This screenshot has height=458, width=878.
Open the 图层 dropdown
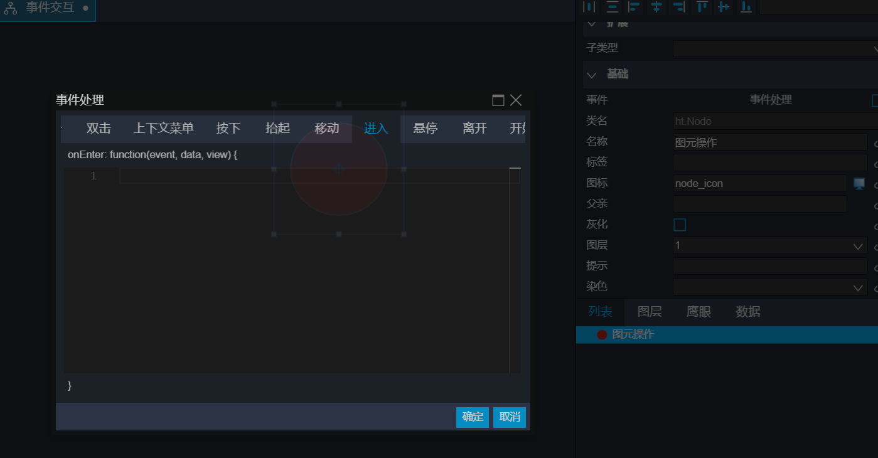[x=769, y=246]
